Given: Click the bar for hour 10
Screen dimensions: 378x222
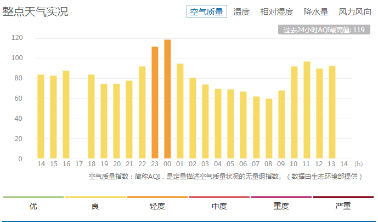Looking at the screenshot, I should pos(294,113).
